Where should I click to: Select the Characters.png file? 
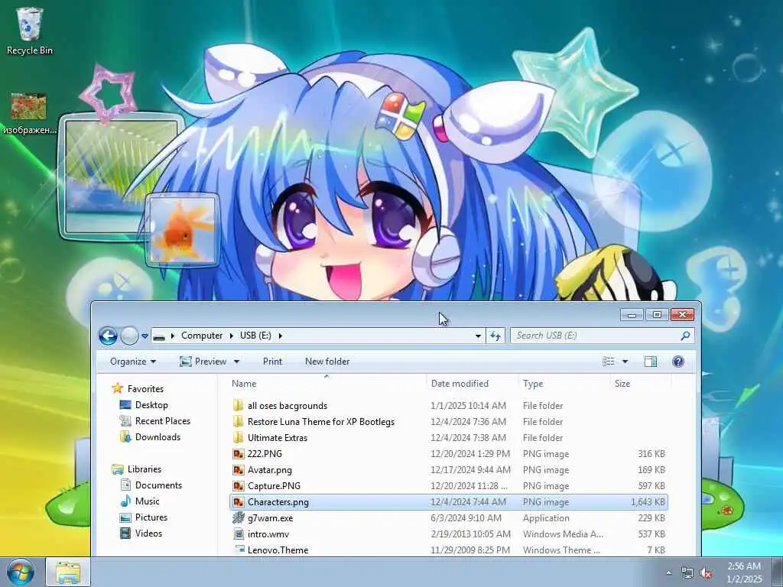click(448, 501)
